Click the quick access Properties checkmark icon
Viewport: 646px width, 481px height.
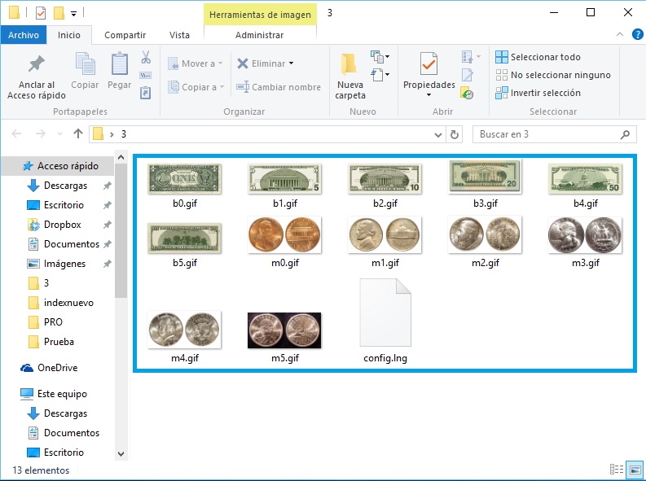tap(41, 13)
